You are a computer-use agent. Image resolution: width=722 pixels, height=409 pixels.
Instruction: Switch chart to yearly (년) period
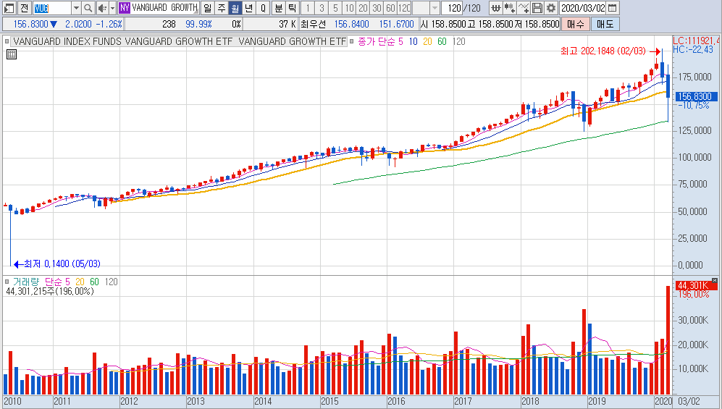tap(249, 8)
